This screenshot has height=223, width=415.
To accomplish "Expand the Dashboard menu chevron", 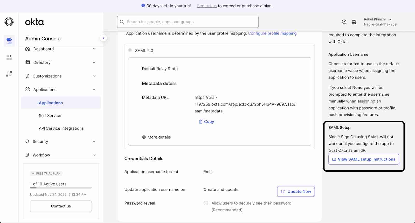I will click(x=94, y=49).
